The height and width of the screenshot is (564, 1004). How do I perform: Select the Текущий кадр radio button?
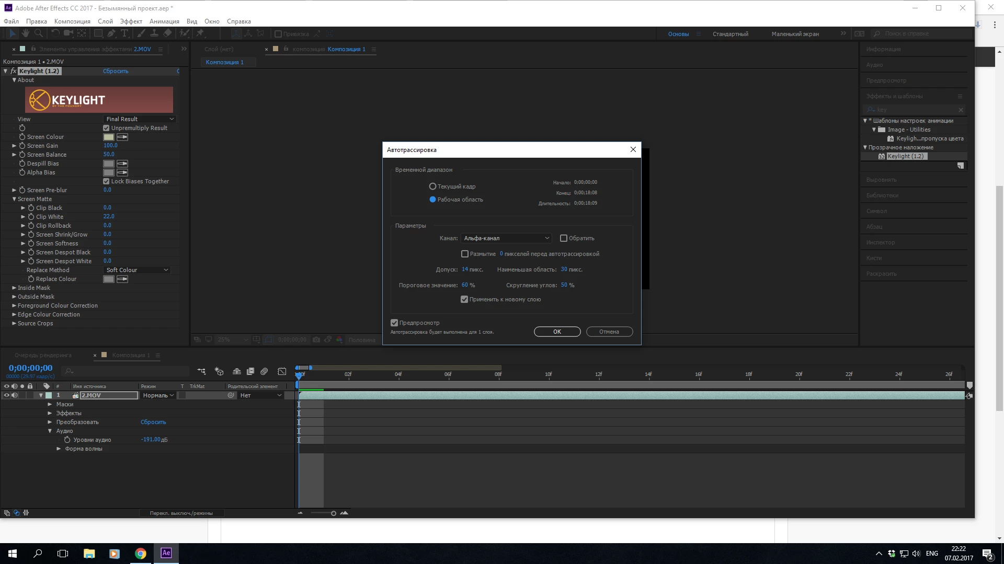click(x=432, y=186)
